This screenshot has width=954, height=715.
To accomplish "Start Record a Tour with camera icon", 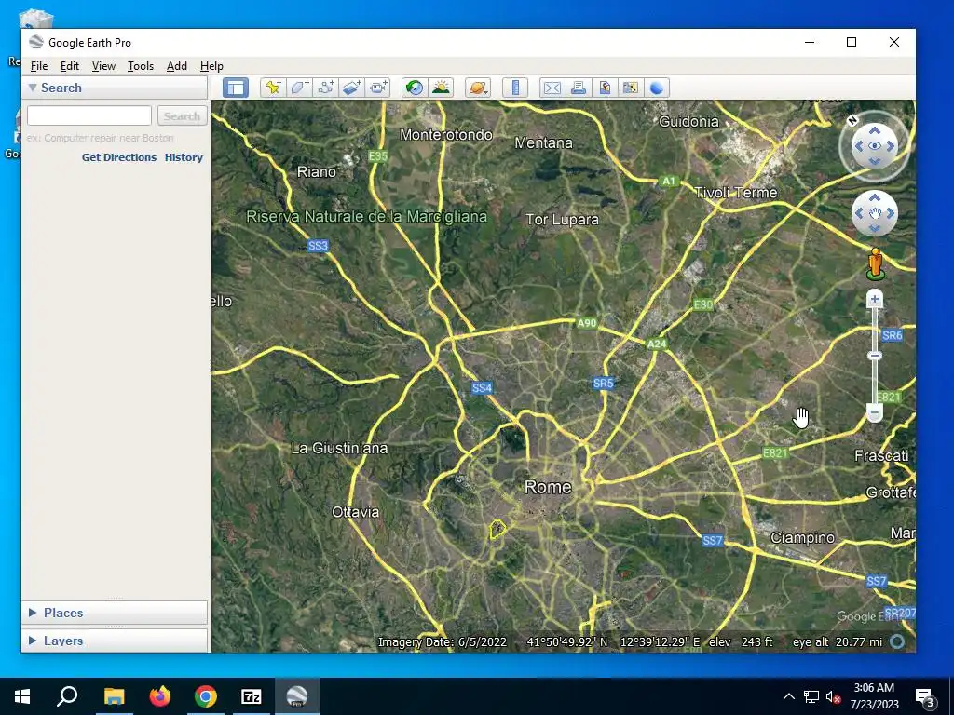I will [x=378, y=88].
